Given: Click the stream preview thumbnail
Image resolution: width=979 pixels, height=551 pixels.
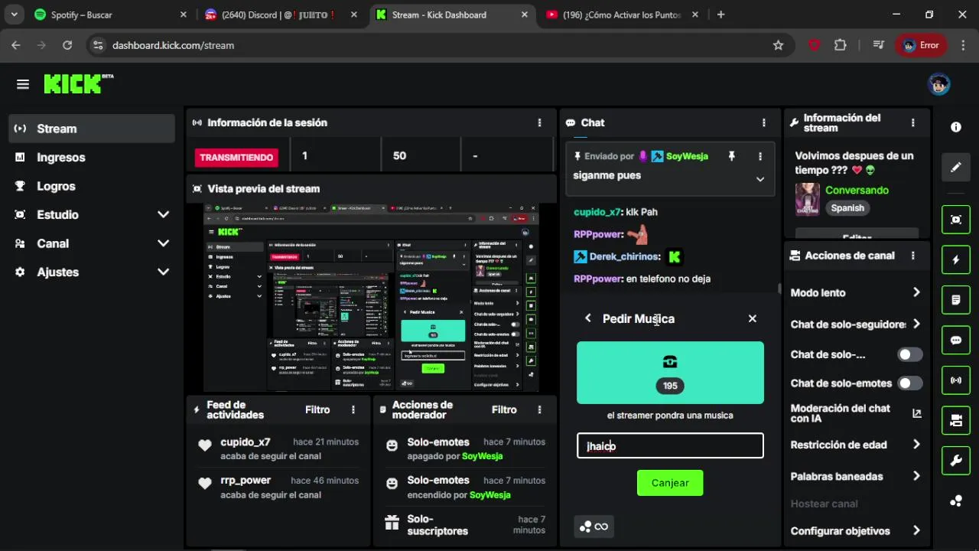Looking at the screenshot, I should [371, 298].
